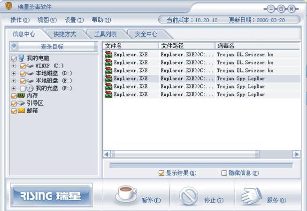Uncheck the 邮箱 mailbox checkbox
The image size is (307, 211).
click(14, 111)
